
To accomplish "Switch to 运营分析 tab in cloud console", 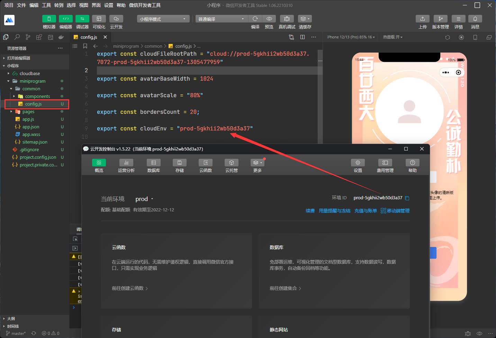I will [x=126, y=166].
